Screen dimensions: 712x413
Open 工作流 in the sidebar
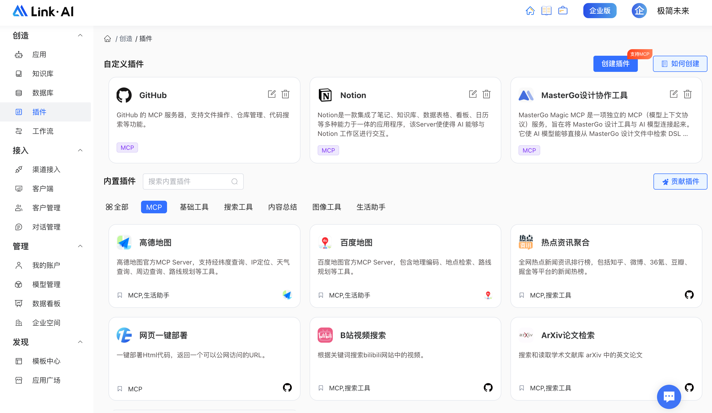pyautogui.click(x=45, y=131)
